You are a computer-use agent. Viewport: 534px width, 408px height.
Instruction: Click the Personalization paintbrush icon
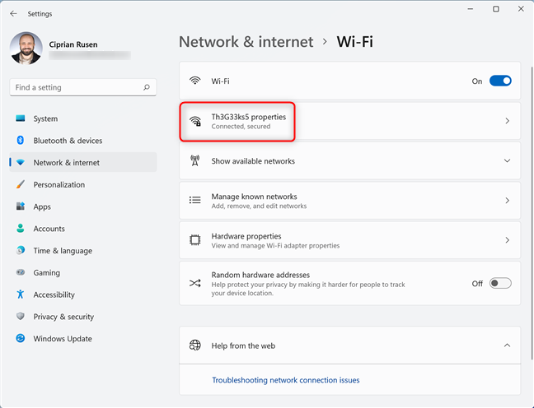tap(21, 184)
